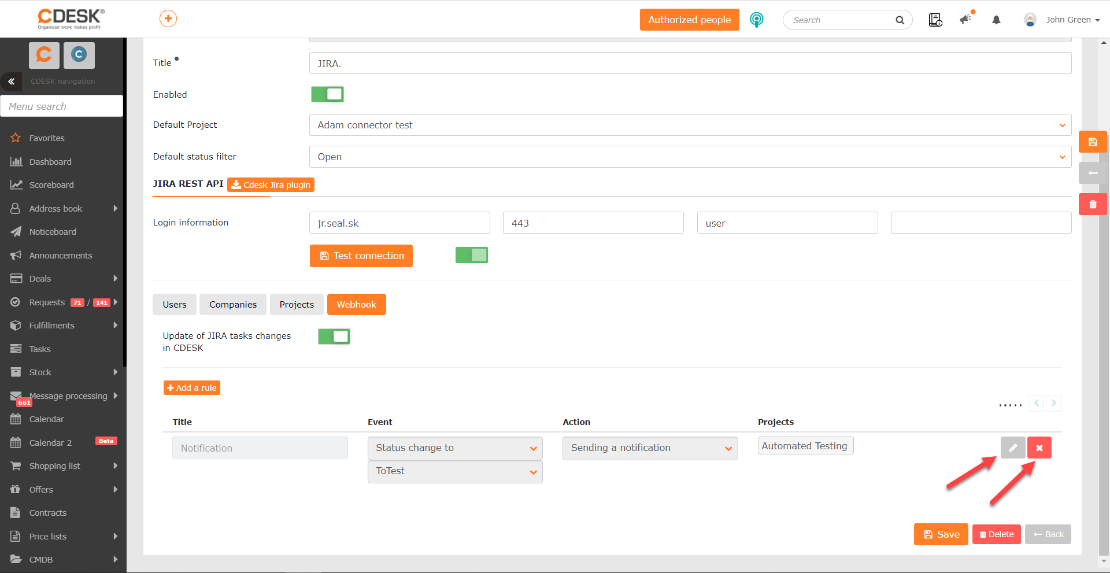Click the bottom Back button
Viewport: 1110px width, 573px height.
point(1048,534)
